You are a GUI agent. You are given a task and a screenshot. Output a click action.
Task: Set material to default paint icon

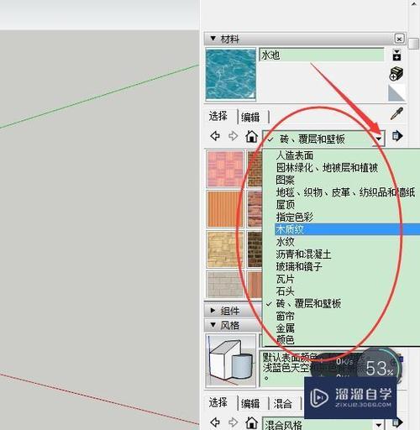point(396,93)
